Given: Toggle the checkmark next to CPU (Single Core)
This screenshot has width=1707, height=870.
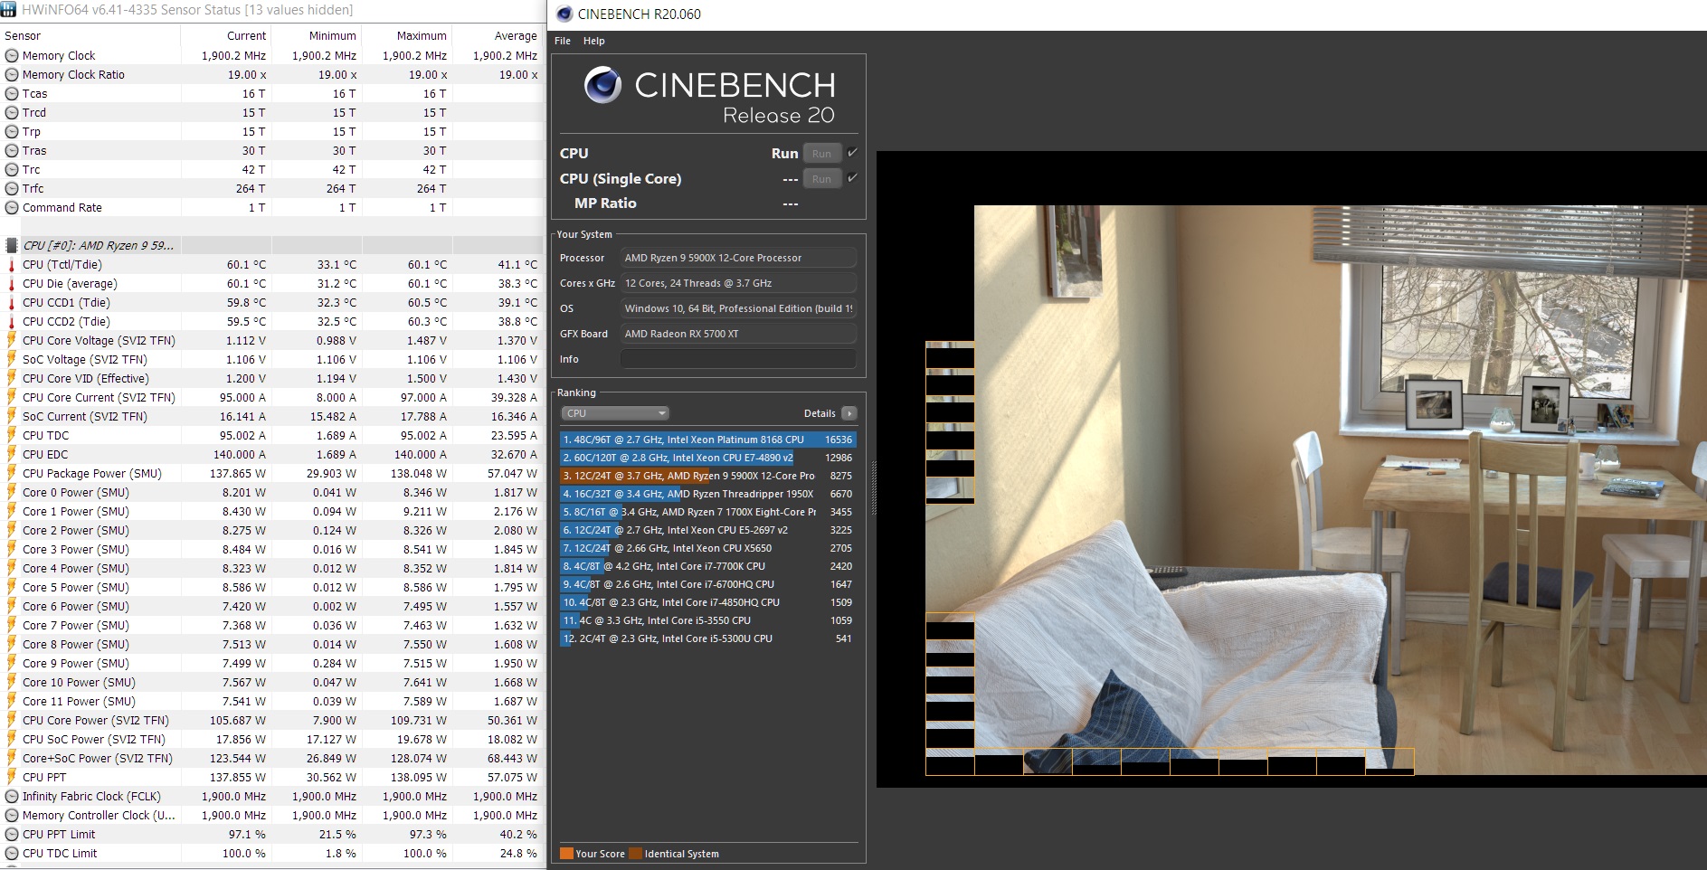Looking at the screenshot, I should coord(852,178).
